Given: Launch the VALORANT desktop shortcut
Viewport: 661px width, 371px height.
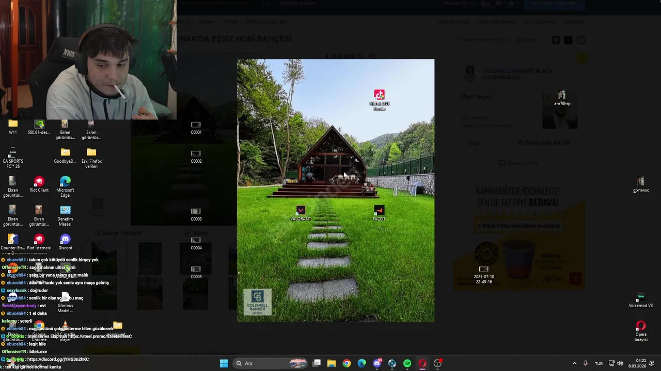Looking at the screenshot, I should point(301,213).
